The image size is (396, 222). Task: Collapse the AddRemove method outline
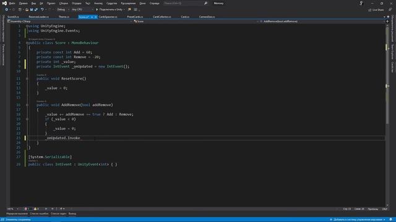tap(27, 105)
